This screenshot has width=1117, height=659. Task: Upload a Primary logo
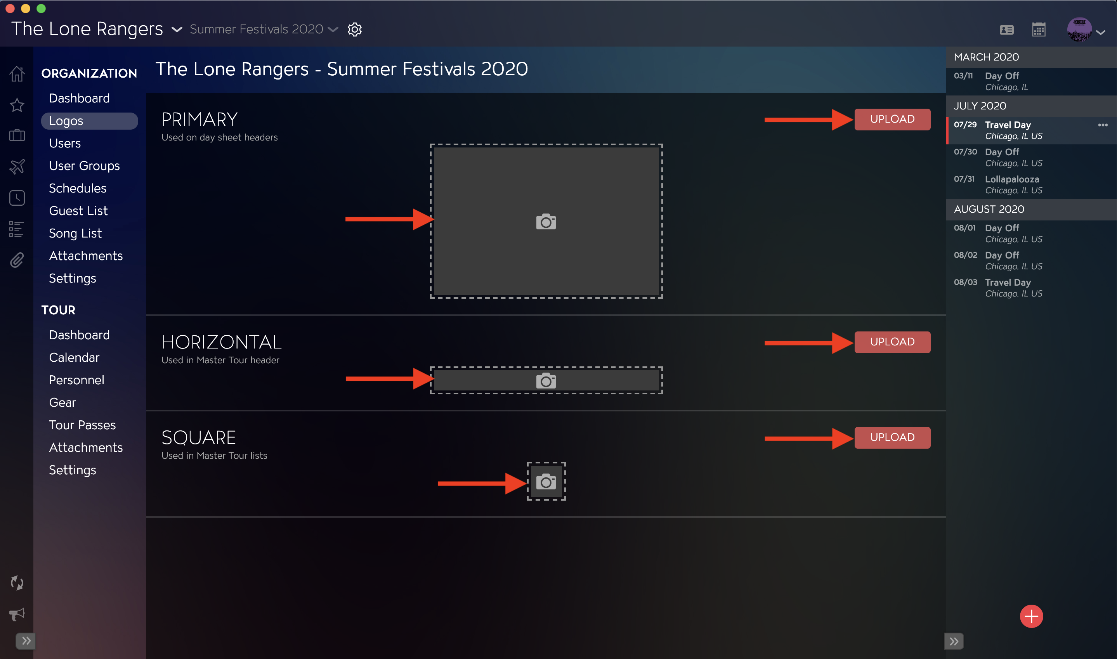pos(892,119)
